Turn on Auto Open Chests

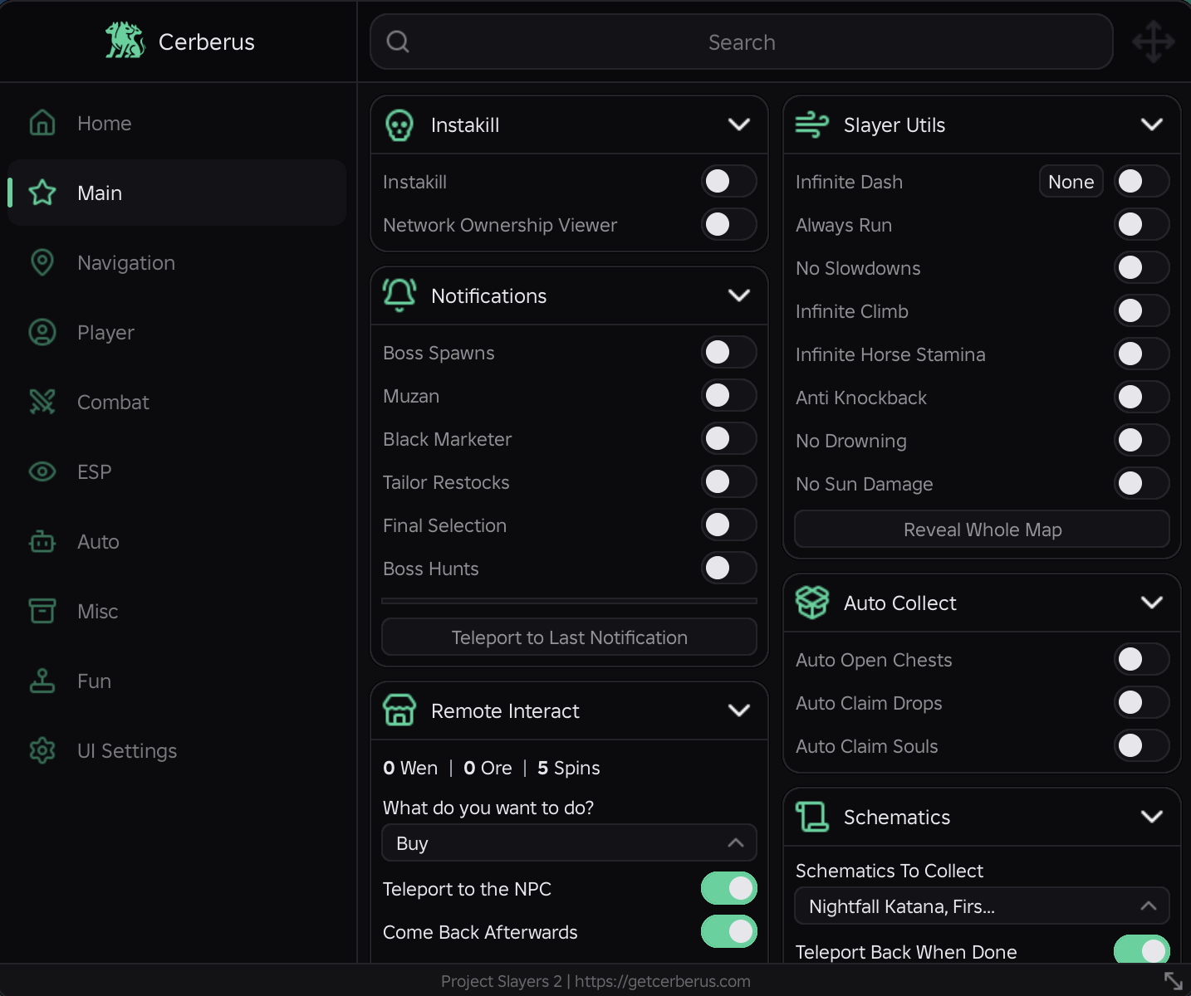(1142, 659)
